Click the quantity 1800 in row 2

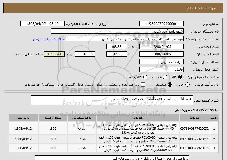pyautogui.click(x=53, y=139)
